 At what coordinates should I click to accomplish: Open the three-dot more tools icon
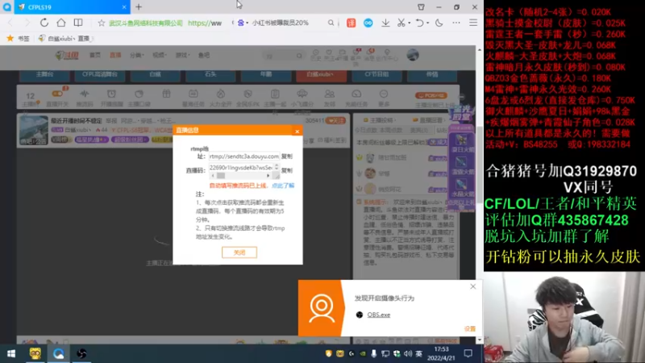click(x=456, y=23)
